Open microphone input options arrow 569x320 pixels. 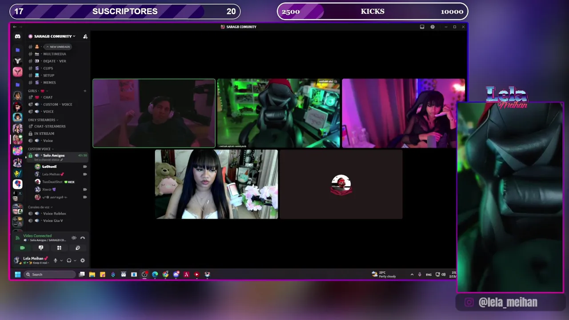click(x=61, y=260)
